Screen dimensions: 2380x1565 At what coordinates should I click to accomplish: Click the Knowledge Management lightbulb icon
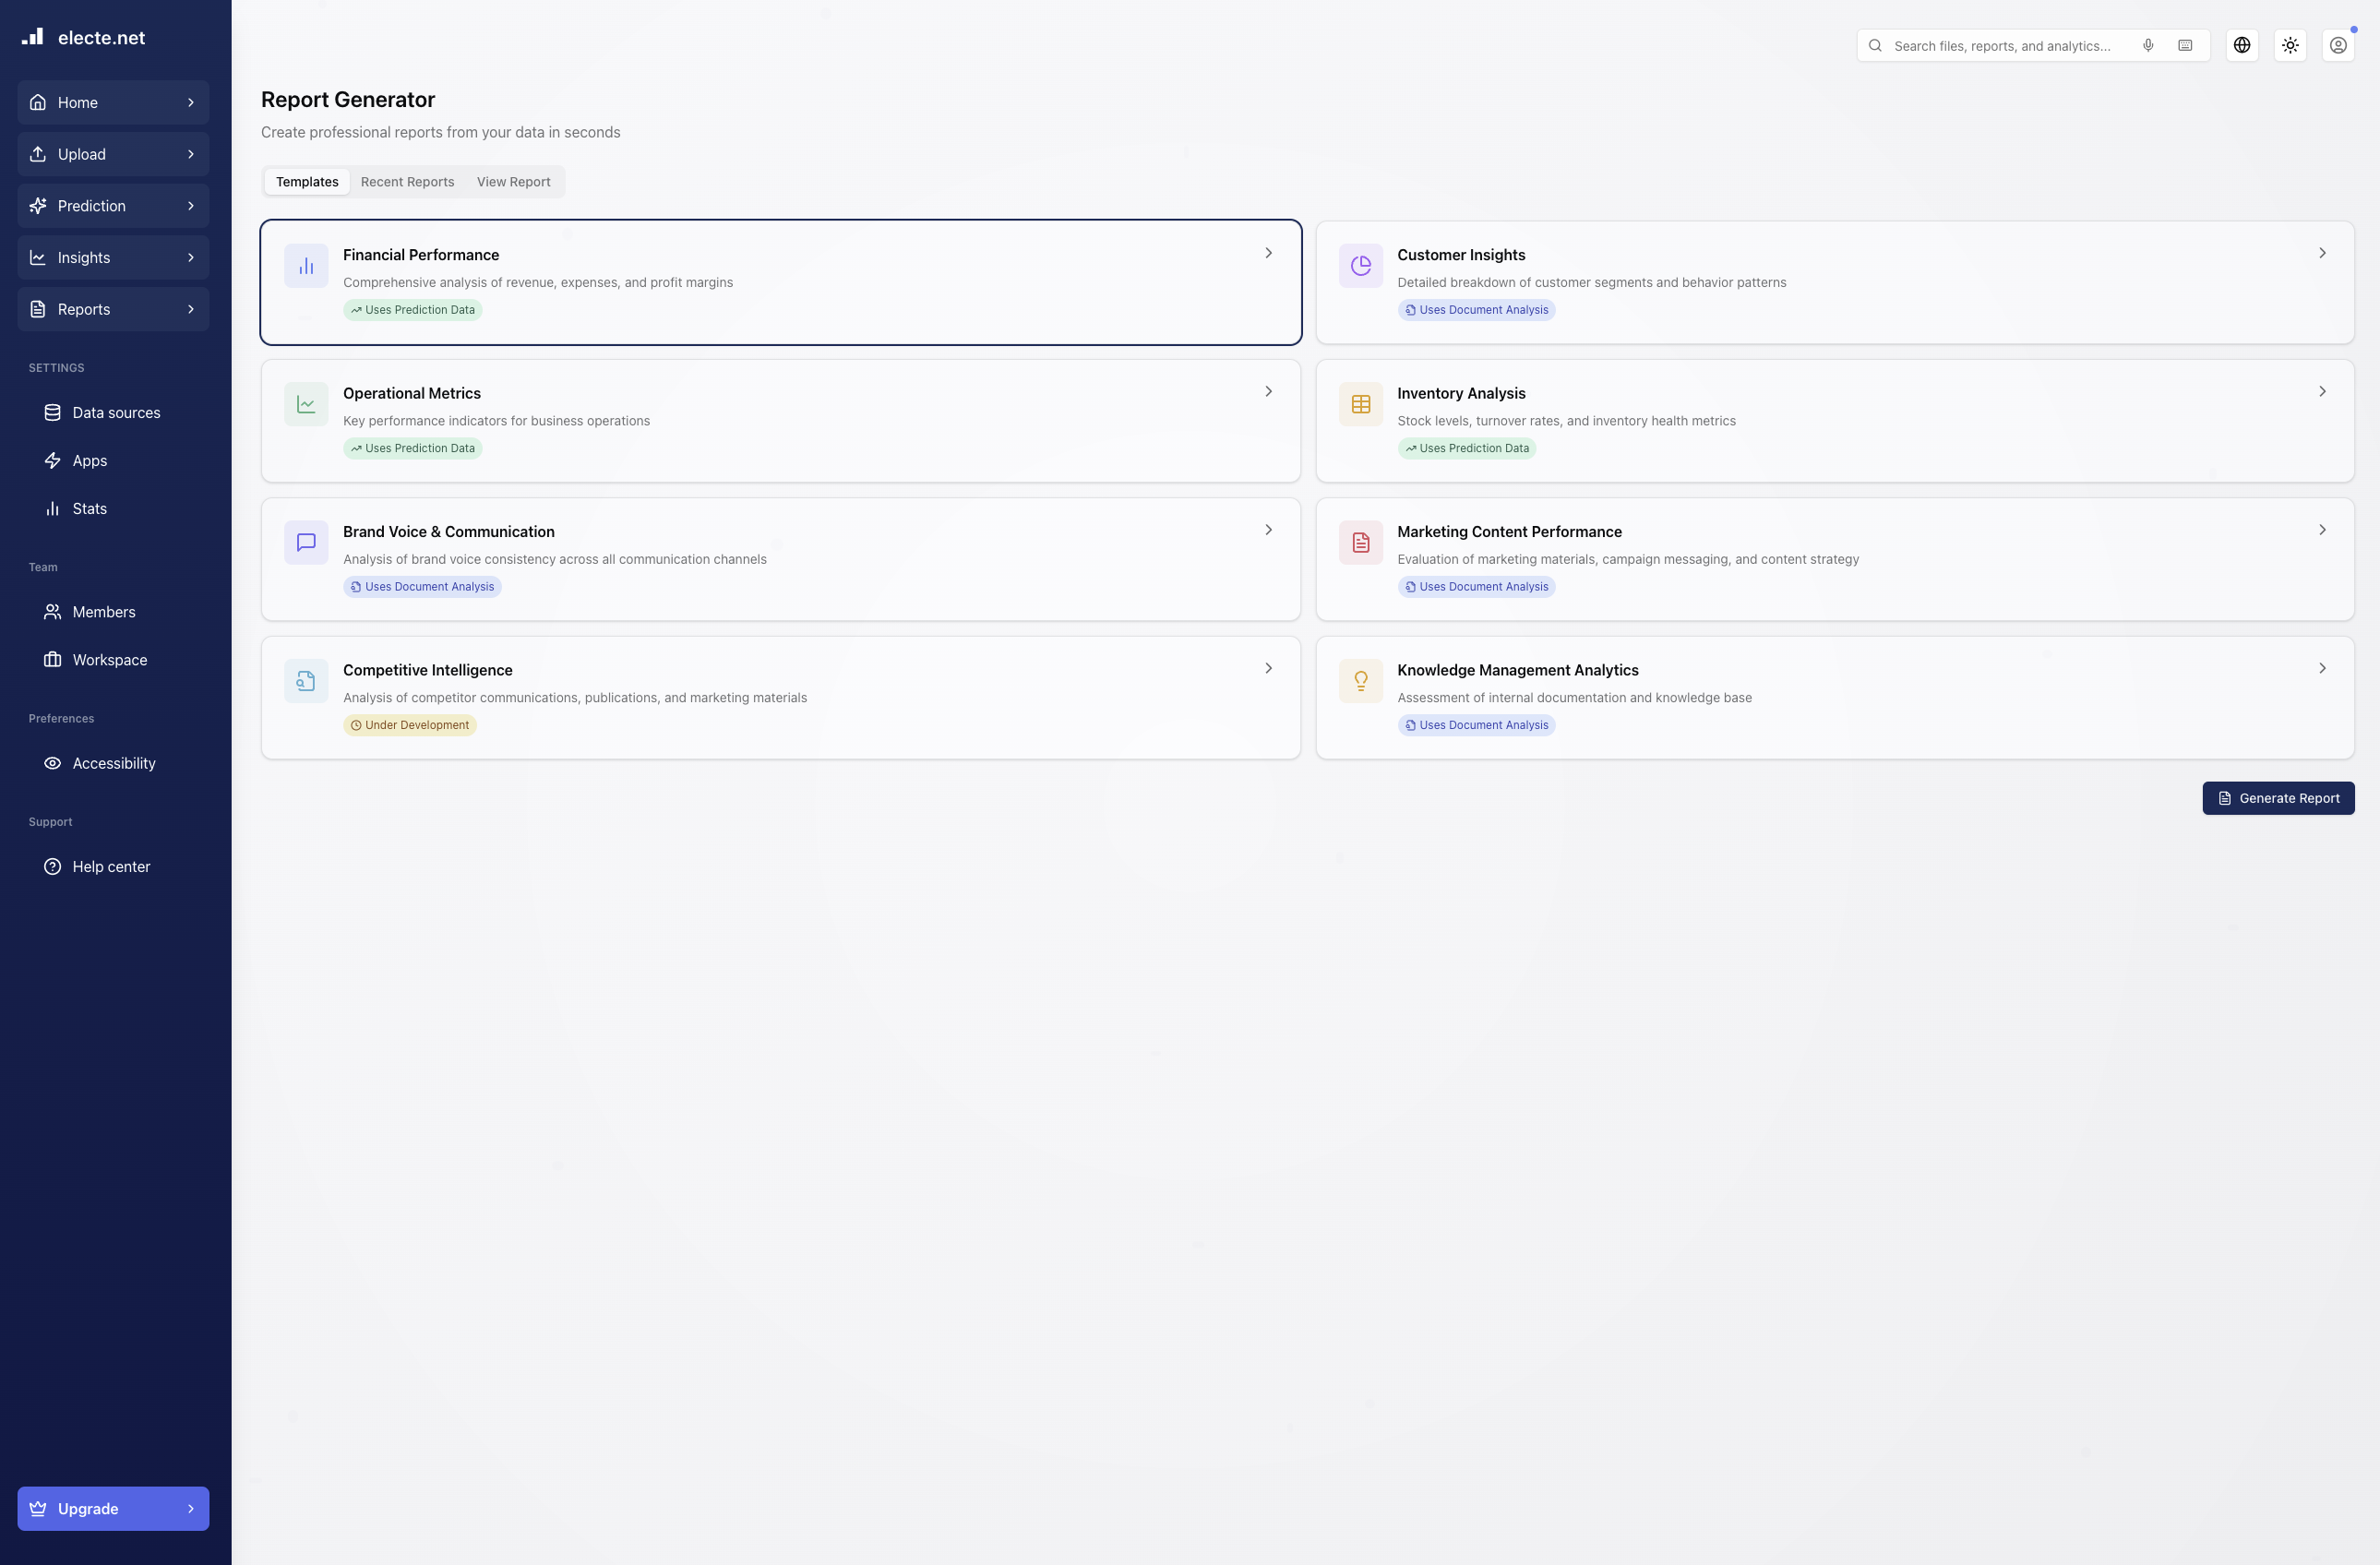(1360, 681)
